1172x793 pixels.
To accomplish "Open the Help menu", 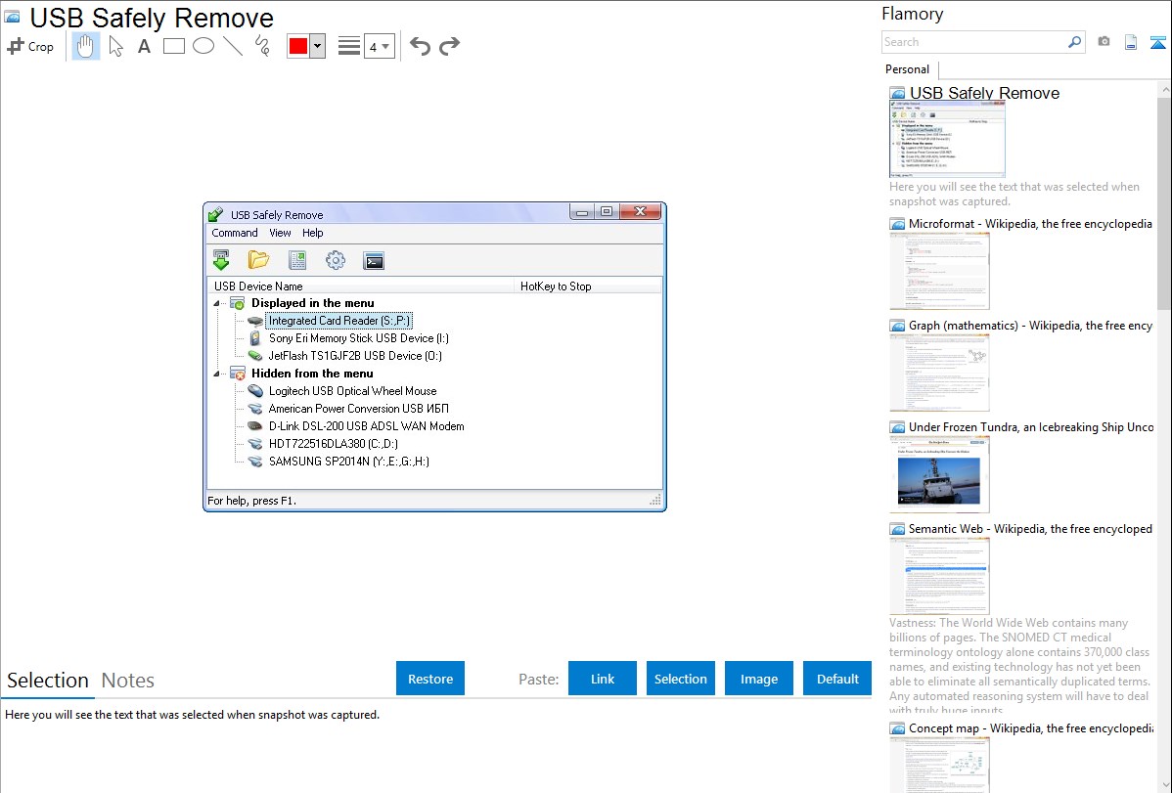I will (x=312, y=233).
